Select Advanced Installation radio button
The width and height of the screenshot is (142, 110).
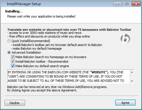[9, 52]
